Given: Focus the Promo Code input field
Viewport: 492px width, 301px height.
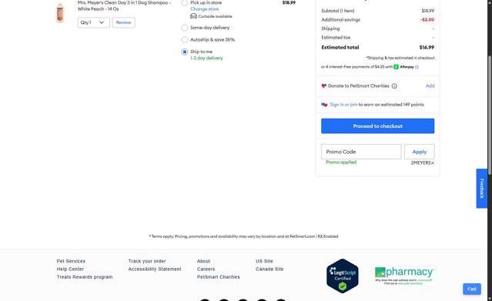Looking at the screenshot, I should click(361, 152).
